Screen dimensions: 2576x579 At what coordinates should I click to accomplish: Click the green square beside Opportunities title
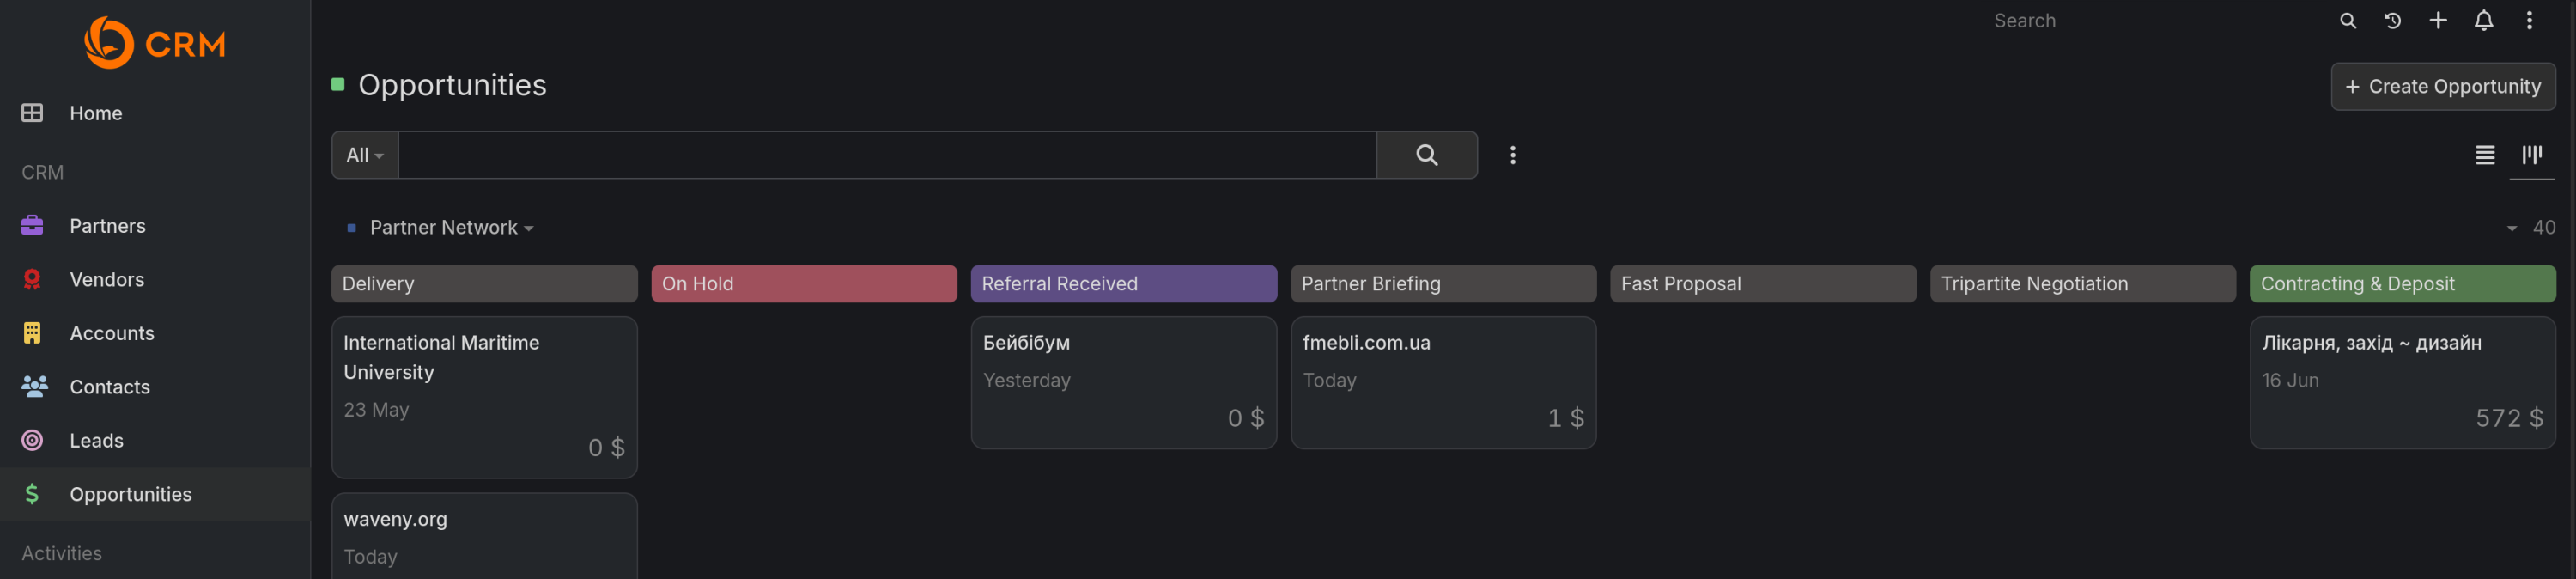point(338,85)
